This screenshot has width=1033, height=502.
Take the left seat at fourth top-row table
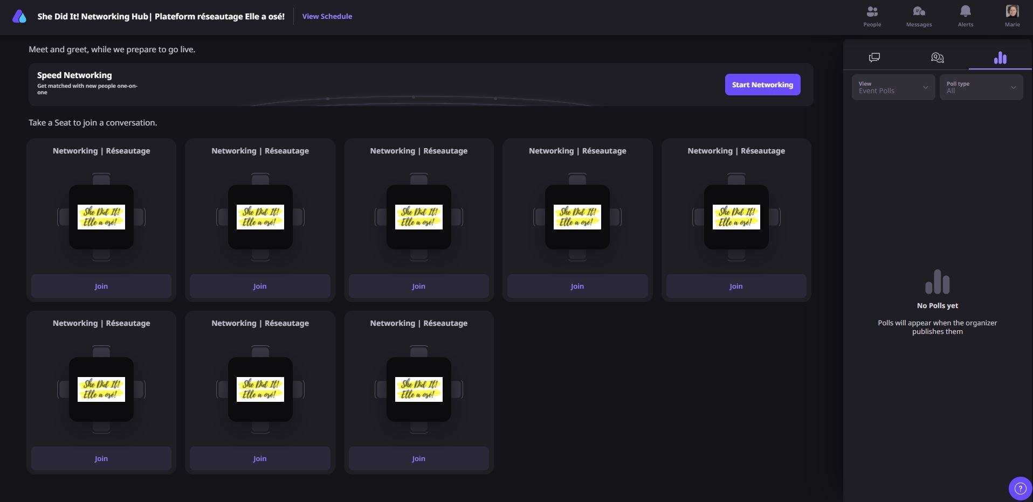pos(540,217)
